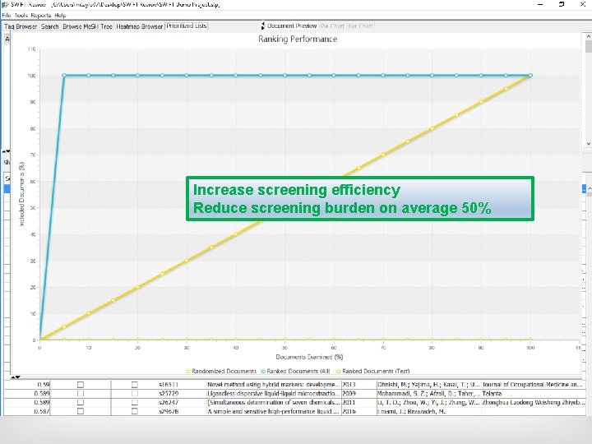Click authors cell starting with Ohnishi, M.

coord(428,385)
